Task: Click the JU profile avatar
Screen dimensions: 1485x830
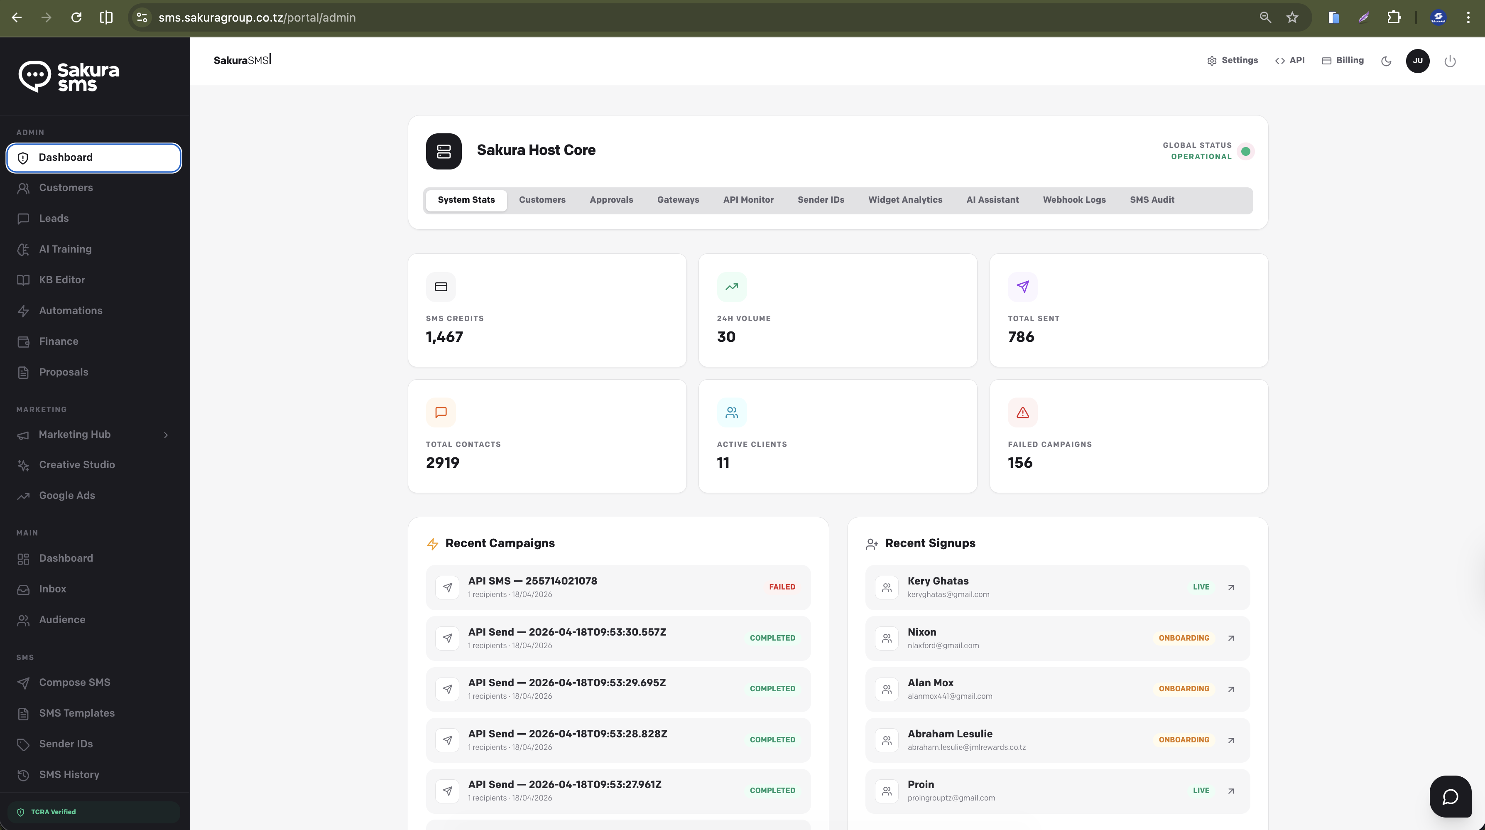Action: (1418, 61)
